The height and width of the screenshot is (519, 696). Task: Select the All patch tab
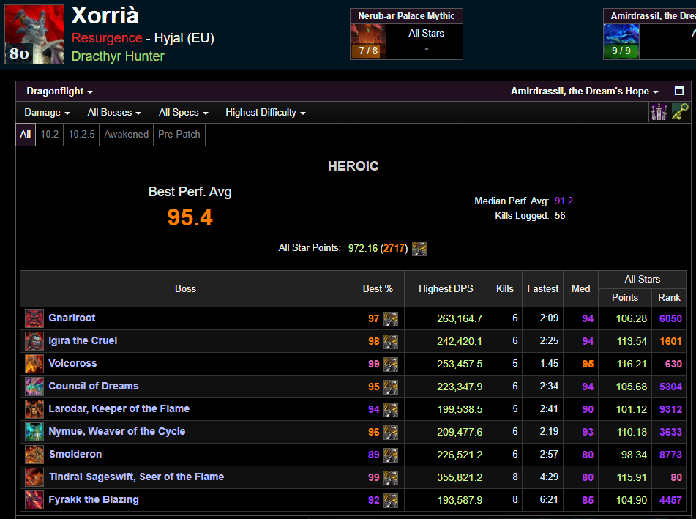(x=26, y=134)
